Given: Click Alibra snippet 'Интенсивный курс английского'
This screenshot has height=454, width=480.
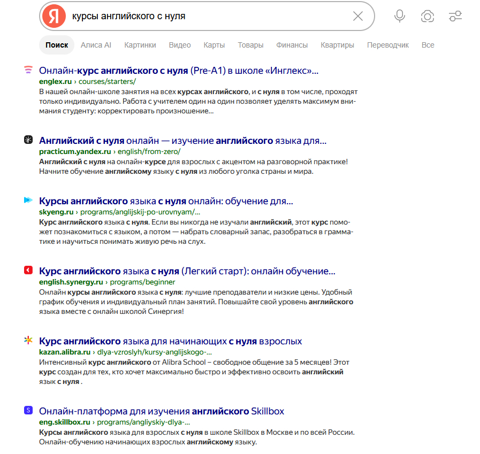Looking at the screenshot, I should click(194, 372).
